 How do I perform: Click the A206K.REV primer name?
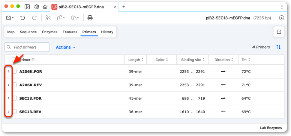[31, 85]
